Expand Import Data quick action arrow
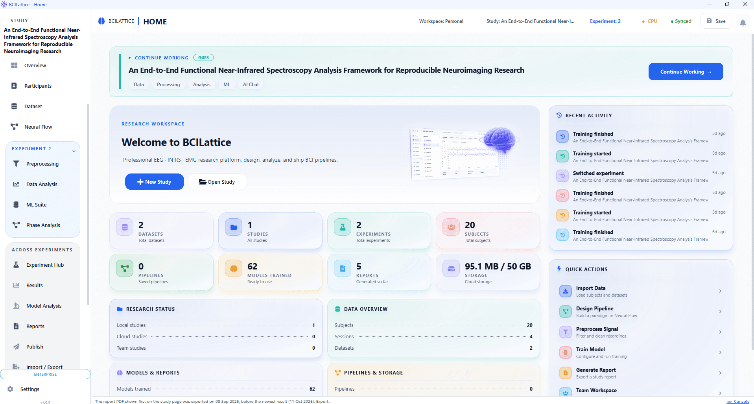 tap(720, 291)
